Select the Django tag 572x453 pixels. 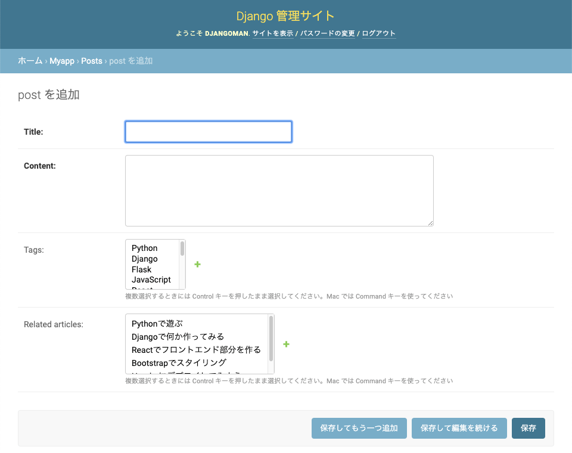coord(145,259)
